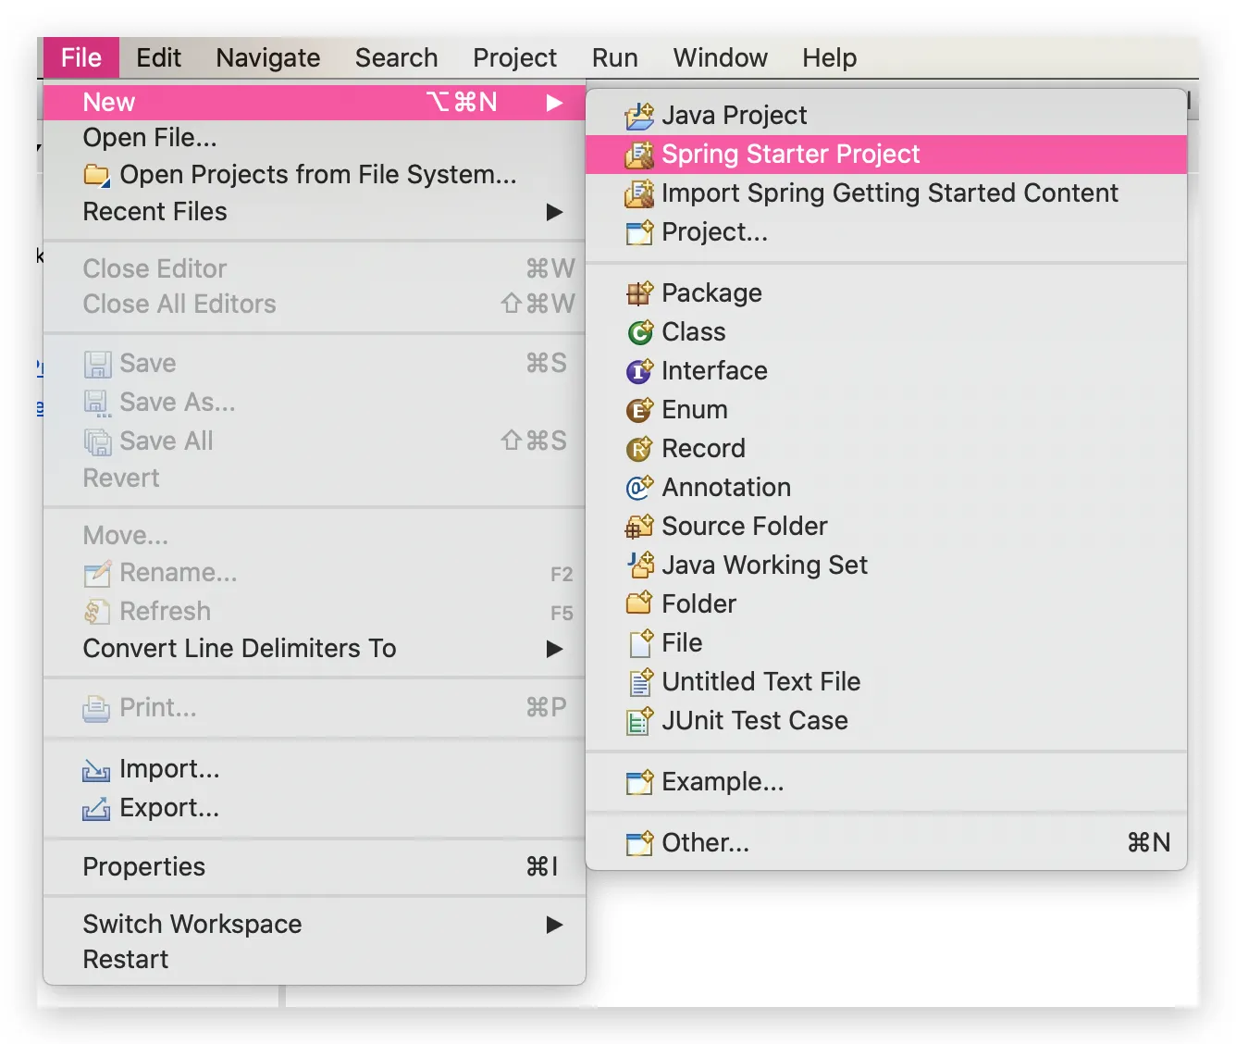This screenshot has width=1236, height=1044.
Task: Click the Print printer icon
Action: pos(97,708)
